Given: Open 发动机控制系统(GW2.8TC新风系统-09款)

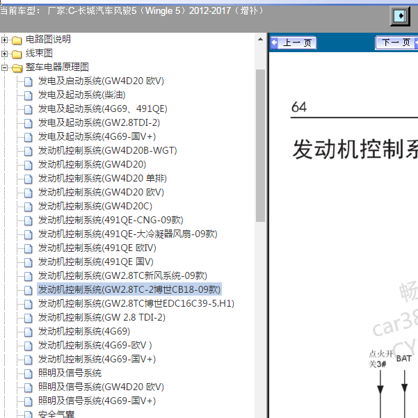Looking at the screenshot, I should pyautogui.click(x=122, y=275).
